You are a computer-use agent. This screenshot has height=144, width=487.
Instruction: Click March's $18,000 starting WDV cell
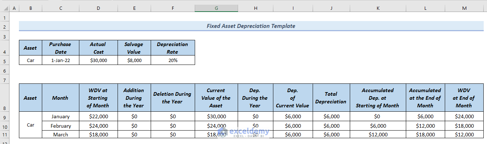(x=98, y=135)
